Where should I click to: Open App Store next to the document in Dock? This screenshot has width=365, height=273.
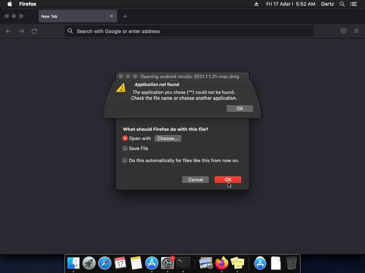pos(260,263)
